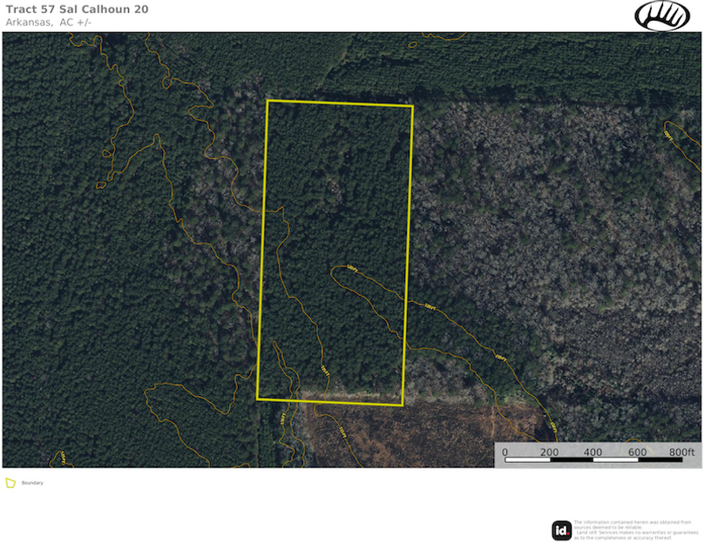The width and height of the screenshot is (704, 543).
Task: Click the bear paw logo
Action: point(662,17)
